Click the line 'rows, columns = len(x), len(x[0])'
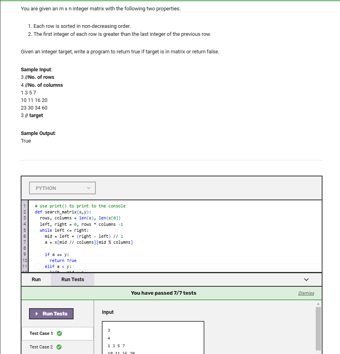 [80, 218]
